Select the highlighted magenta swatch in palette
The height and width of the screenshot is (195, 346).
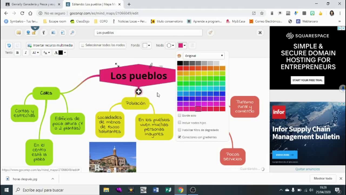point(198,109)
